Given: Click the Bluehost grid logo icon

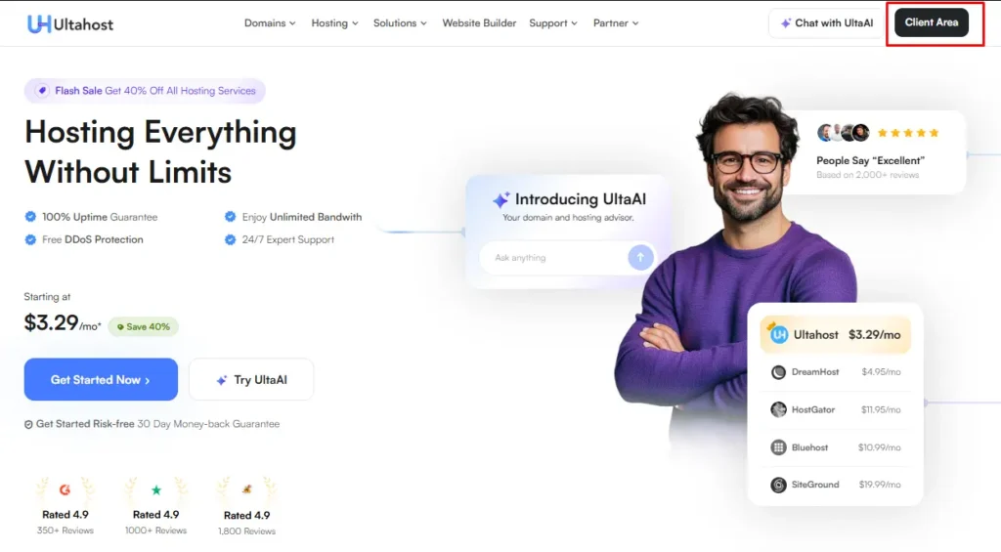Looking at the screenshot, I should pos(778,447).
